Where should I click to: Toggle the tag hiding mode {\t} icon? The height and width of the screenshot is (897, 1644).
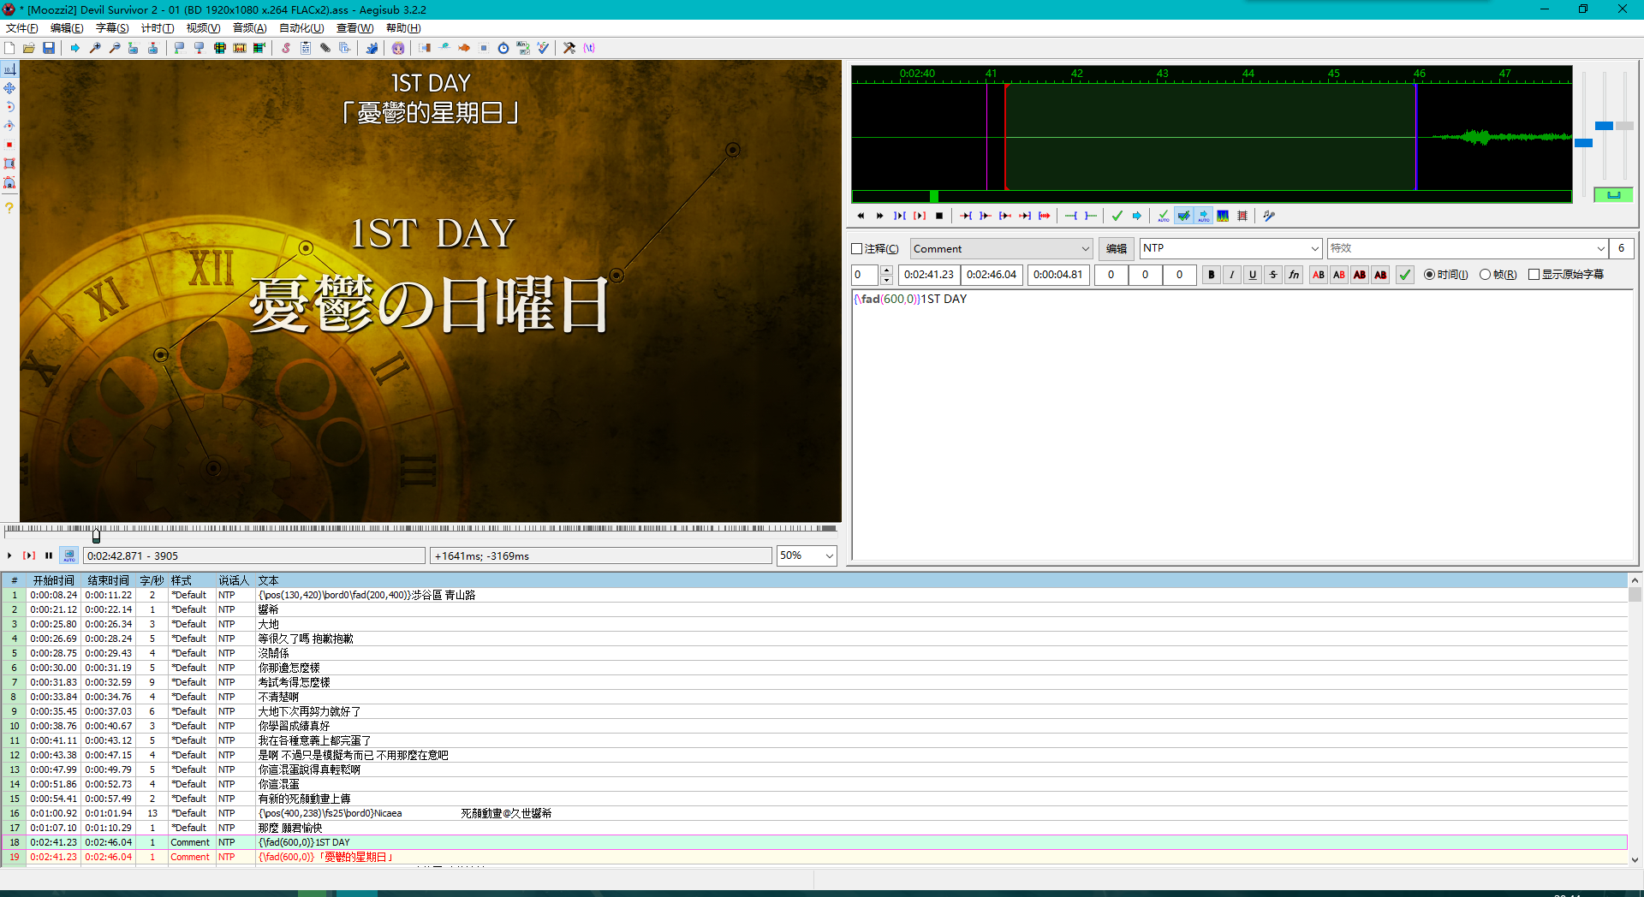(589, 48)
